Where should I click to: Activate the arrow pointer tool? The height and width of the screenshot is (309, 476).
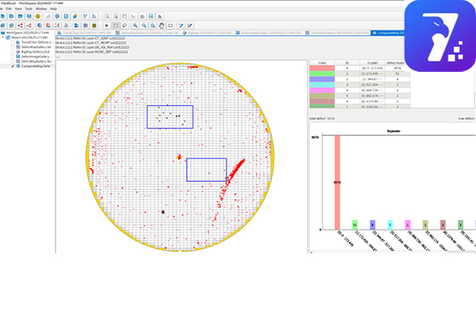pyautogui.click(x=107, y=25)
